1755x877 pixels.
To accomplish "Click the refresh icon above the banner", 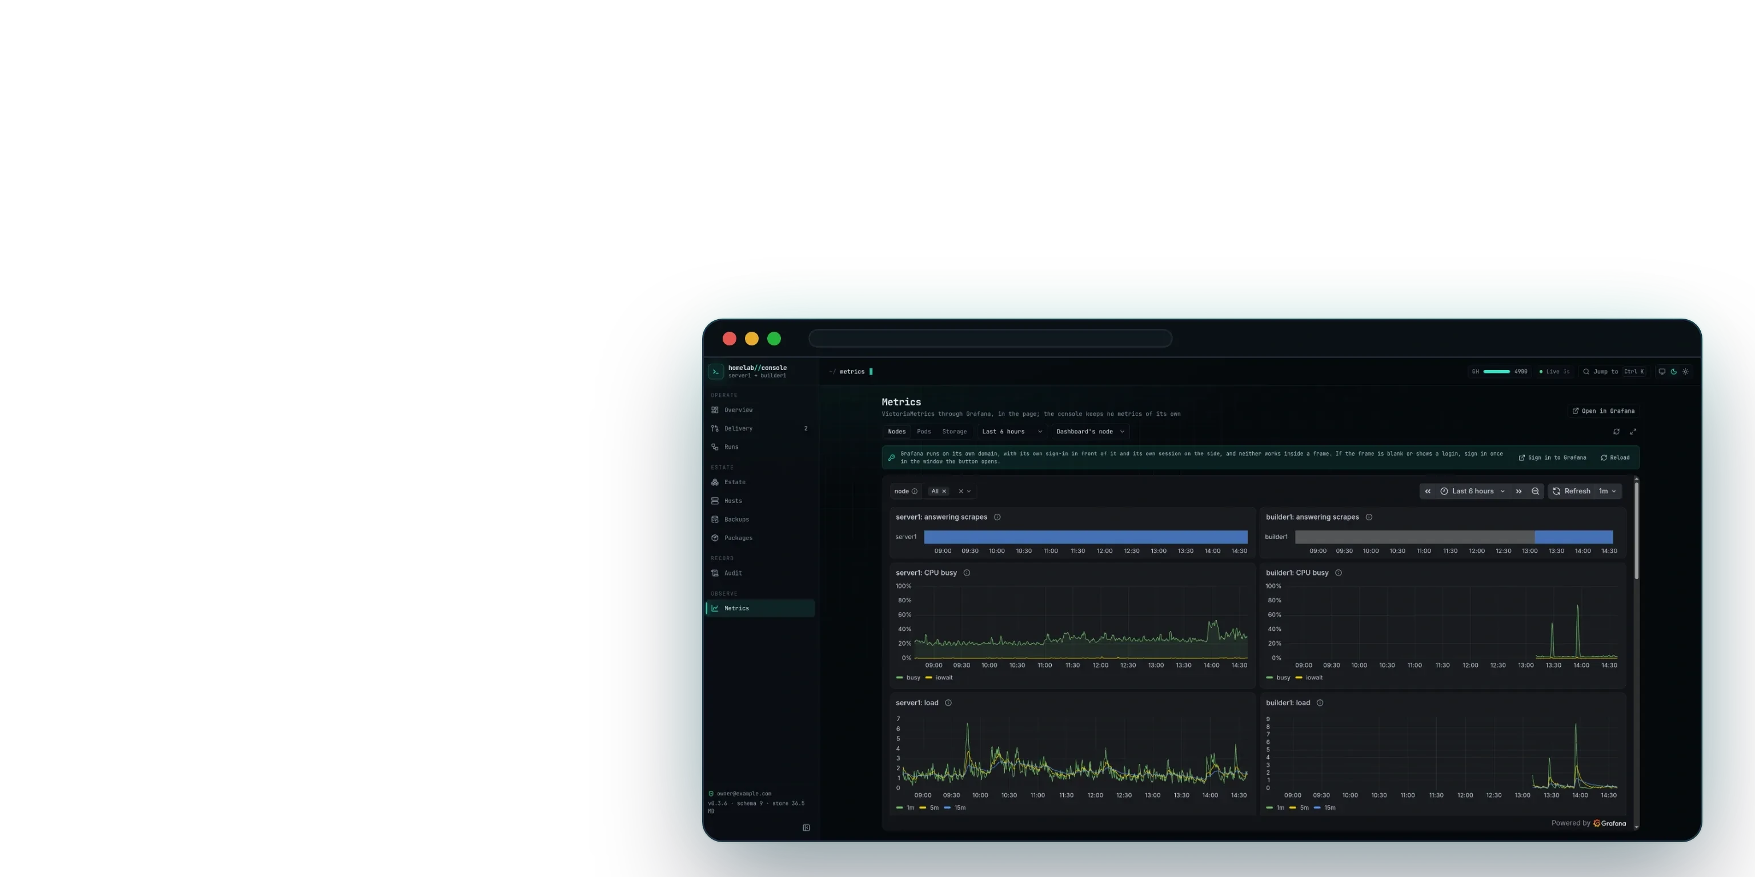I will tap(1616, 432).
